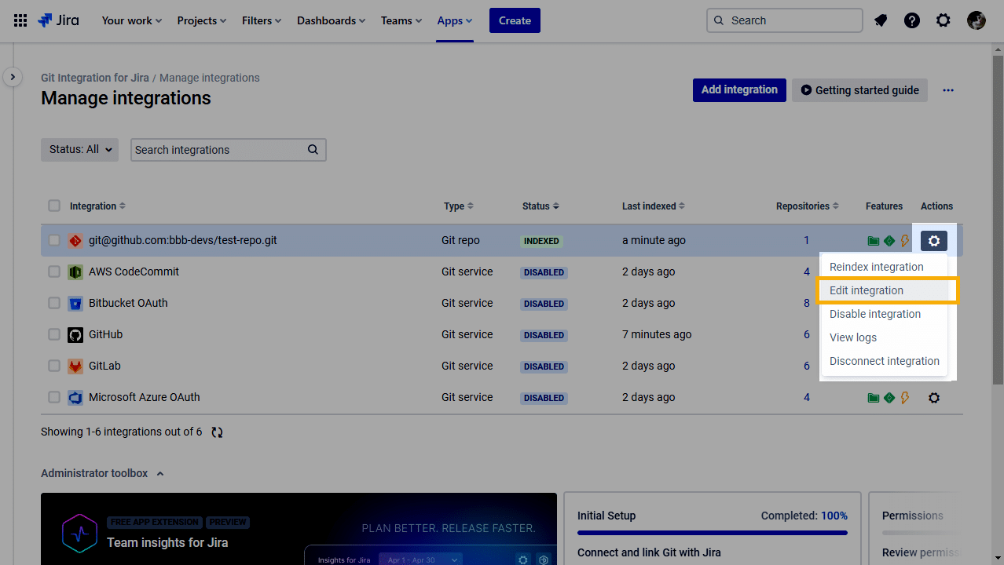
Task: Click the lightning icon for Microsoft Azure OAuth
Action: [x=905, y=398]
